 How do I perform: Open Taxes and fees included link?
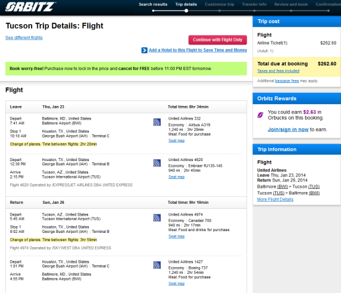(278, 71)
